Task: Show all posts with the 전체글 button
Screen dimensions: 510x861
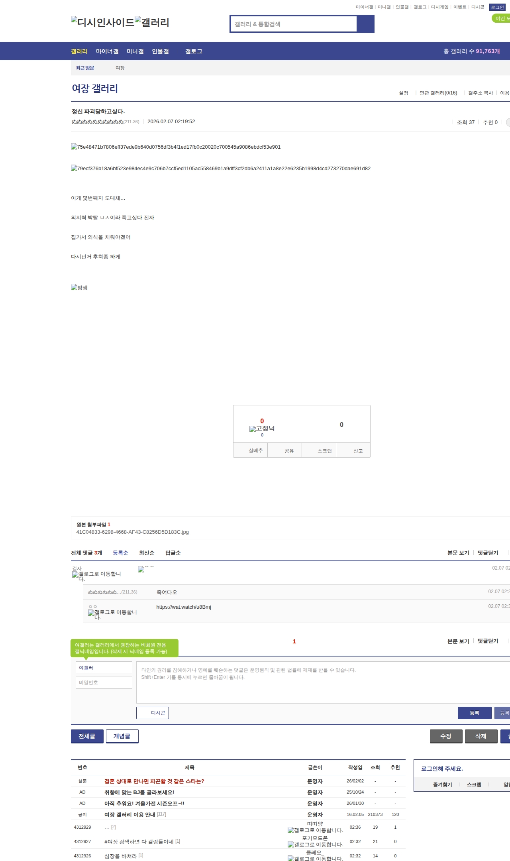Action: [x=87, y=736]
